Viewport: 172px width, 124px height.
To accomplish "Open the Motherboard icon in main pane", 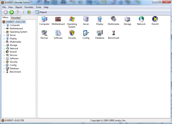I will (58, 19).
